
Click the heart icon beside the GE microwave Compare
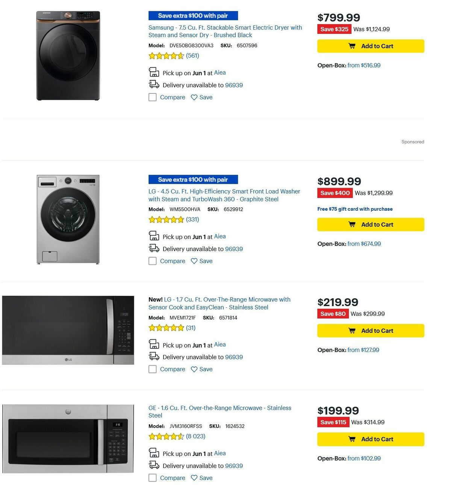click(194, 478)
